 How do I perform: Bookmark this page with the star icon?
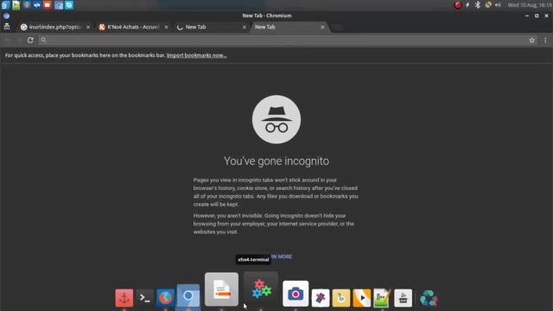click(531, 41)
